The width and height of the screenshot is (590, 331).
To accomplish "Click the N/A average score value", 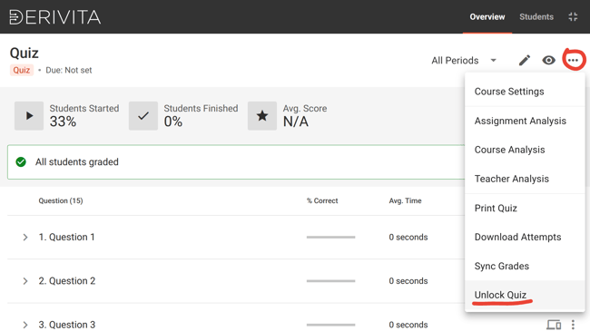I will coord(296,122).
